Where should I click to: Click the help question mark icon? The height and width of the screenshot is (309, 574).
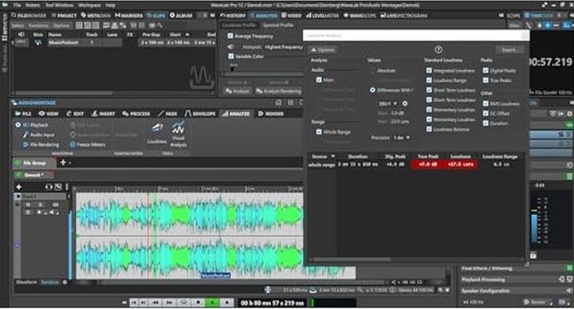coord(438,49)
